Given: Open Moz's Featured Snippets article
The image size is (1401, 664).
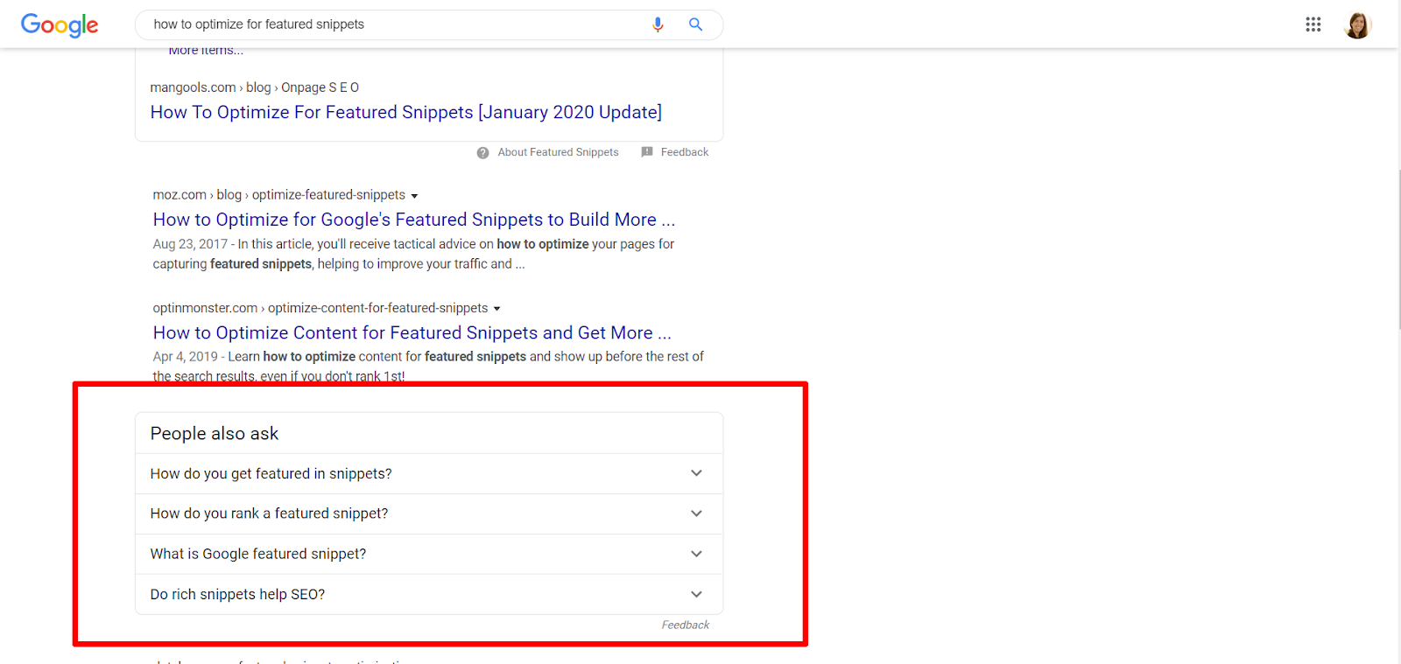Looking at the screenshot, I should 414,220.
